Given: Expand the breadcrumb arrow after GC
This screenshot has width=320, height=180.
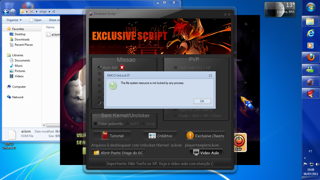Looking at the screenshot, I should coord(37,12).
